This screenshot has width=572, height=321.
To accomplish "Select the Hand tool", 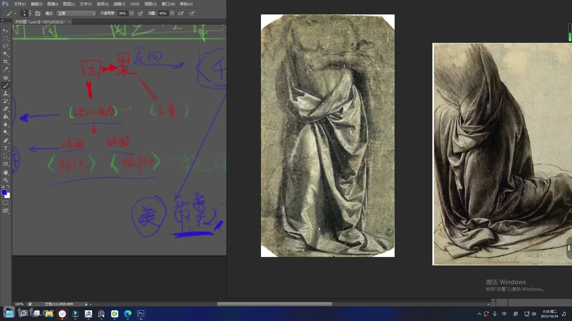I will click(x=6, y=172).
